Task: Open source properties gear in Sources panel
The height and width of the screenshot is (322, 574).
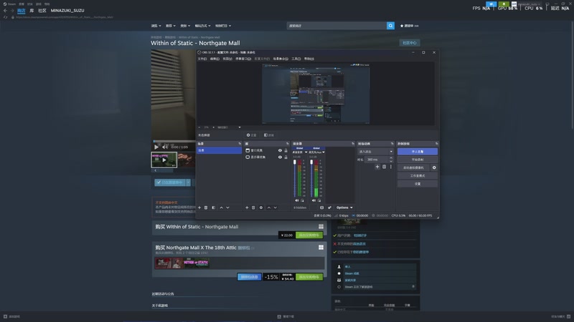Action: tap(261, 208)
